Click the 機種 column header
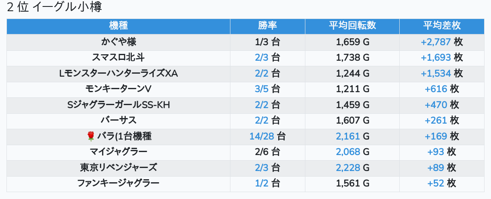Screen dimensions: 491x199 (x=118, y=26)
